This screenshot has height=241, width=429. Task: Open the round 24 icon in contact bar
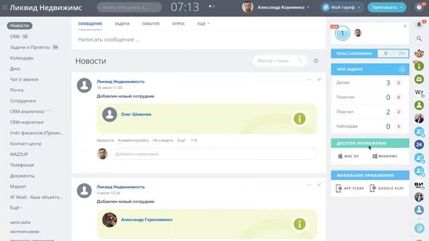(x=419, y=145)
